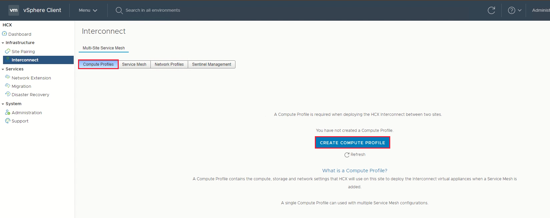Click the search in all environments field
The width and height of the screenshot is (550, 218).
tap(153, 10)
